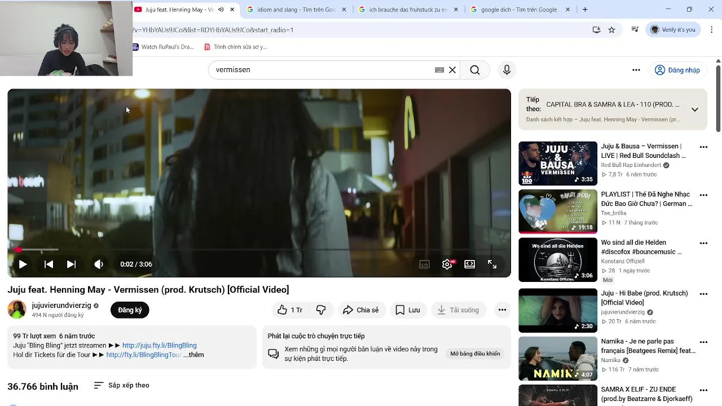Click Mở bảng điều khiển button

(475, 354)
